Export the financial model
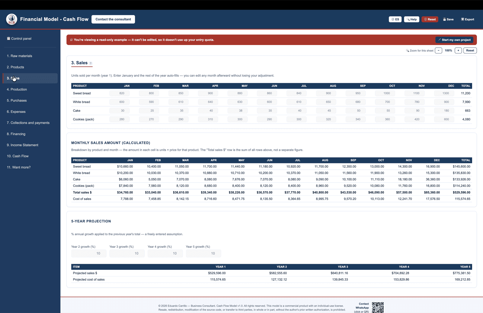 [x=468, y=19]
